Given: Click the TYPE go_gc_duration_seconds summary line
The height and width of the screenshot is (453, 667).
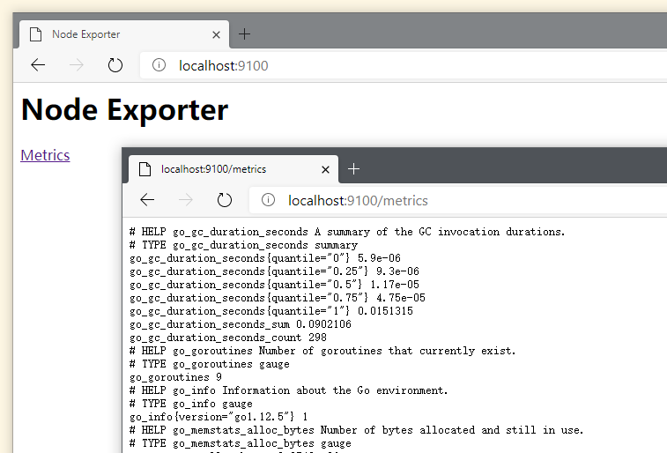Looking at the screenshot, I should (244, 245).
